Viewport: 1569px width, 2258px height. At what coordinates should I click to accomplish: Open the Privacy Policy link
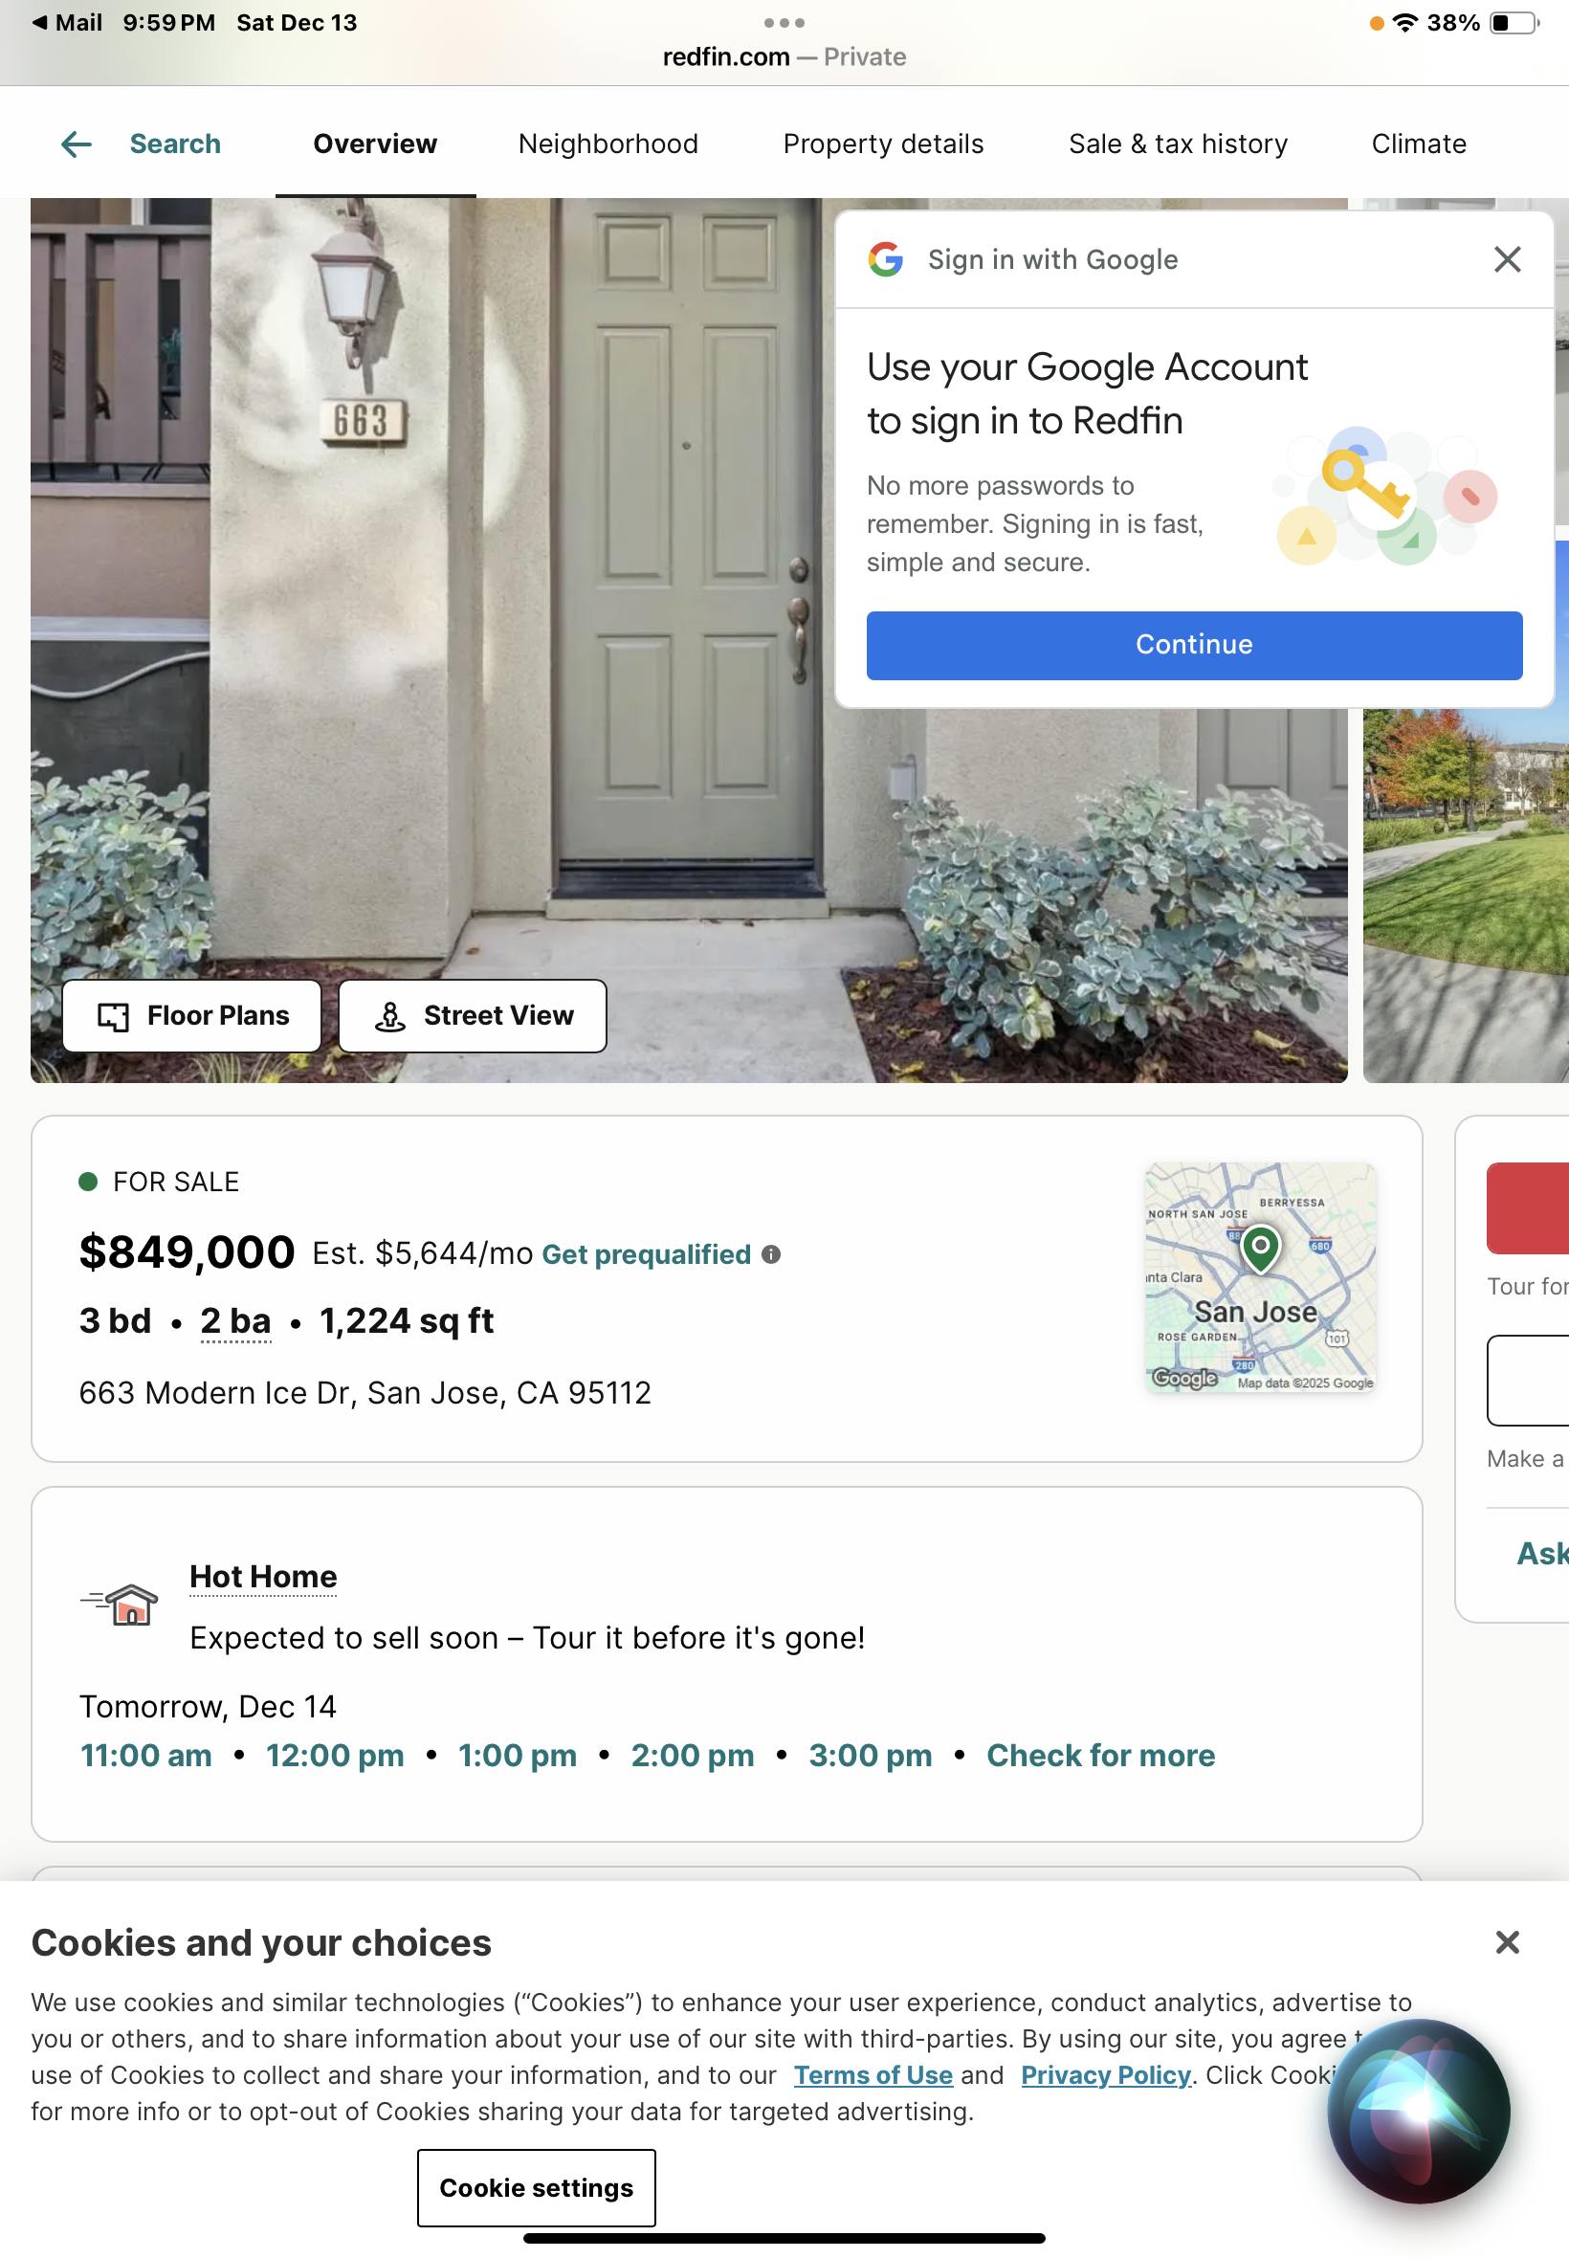pos(1105,2075)
